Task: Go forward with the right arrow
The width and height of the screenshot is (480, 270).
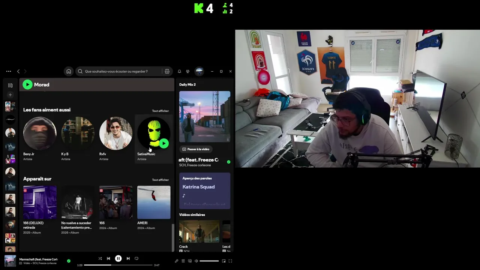Action: click(25, 71)
